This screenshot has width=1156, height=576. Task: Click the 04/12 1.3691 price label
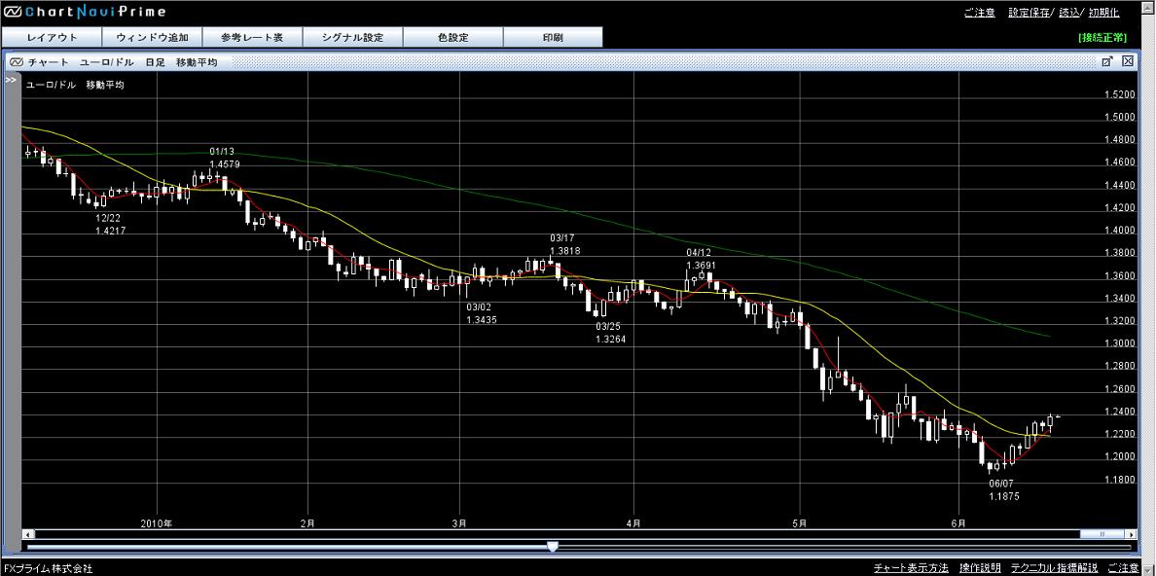[702, 258]
